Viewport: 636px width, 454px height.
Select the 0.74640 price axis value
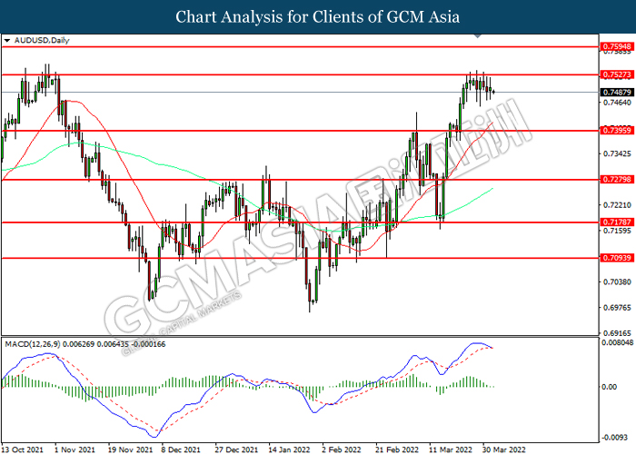617,103
